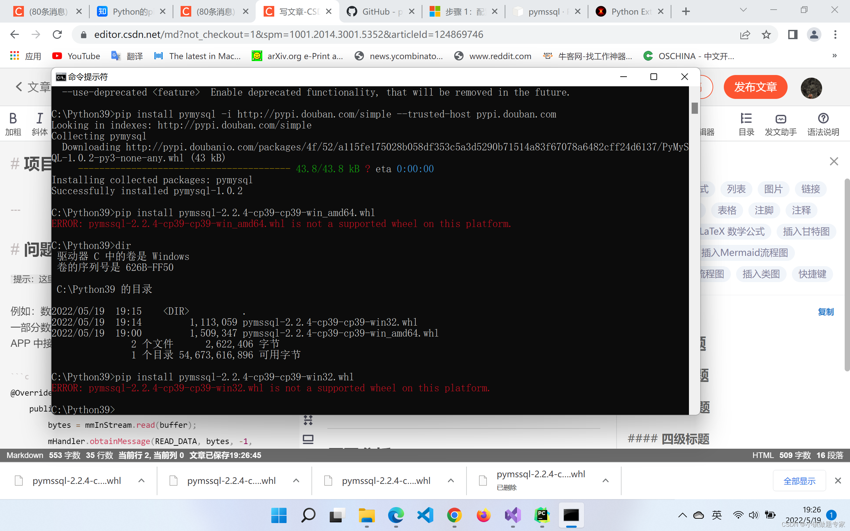This screenshot has width=850, height=531.
Task: Open the www.reddit.com bookmark
Action: [x=492, y=56]
